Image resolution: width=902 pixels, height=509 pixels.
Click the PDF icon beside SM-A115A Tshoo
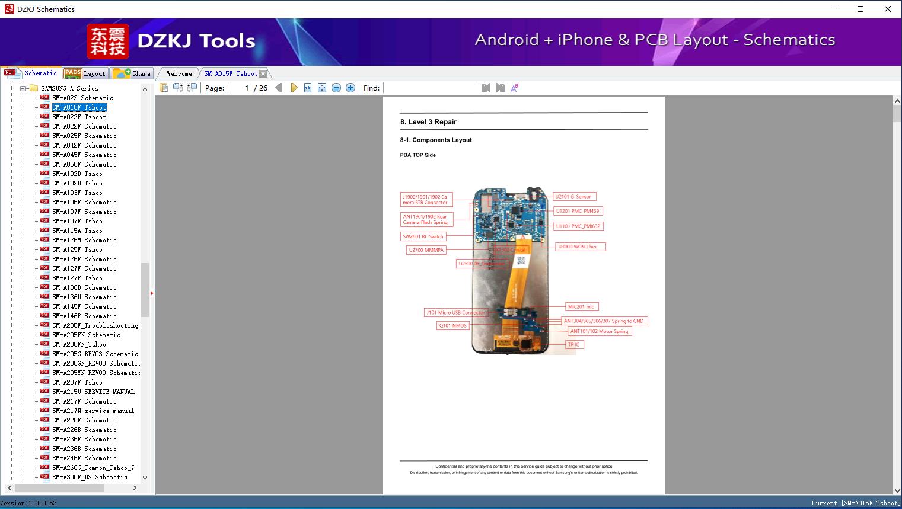tap(44, 230)
